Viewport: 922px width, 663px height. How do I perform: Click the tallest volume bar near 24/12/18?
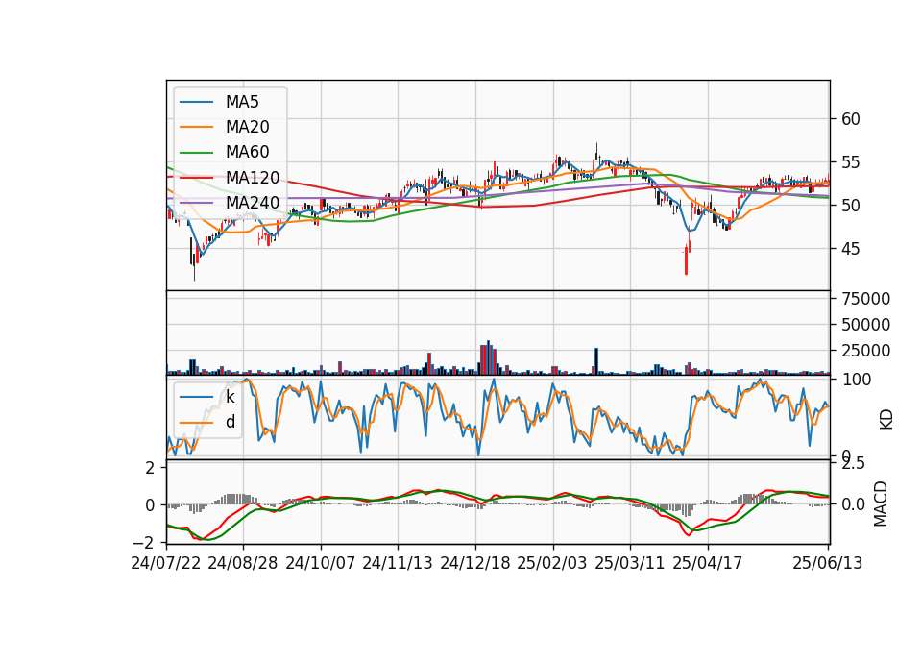pyautogui.click(x=488, y=357)
